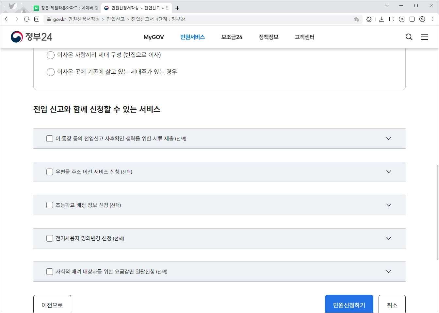Open the browser profile account icon

(421, 19)
